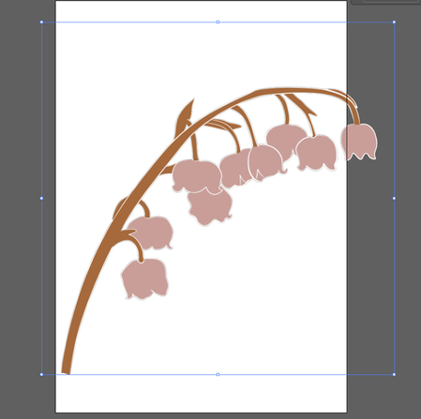Image resolution: width=421 pixels, height=419 pixels.
Task: Click the bottom-right corner handle of the selection box
Action: coord(394,374)
